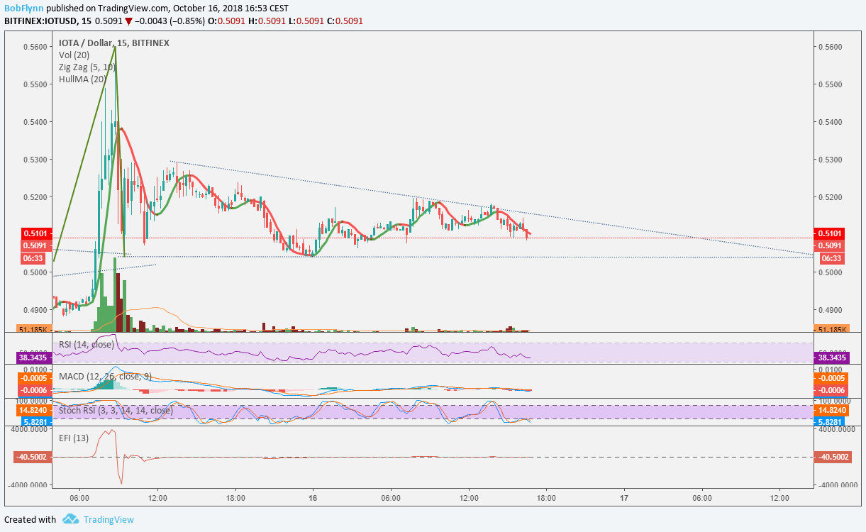866x532 pixels.
Task: Click the -40.5002 EFI value tag on left
Action: pos(33,457)
